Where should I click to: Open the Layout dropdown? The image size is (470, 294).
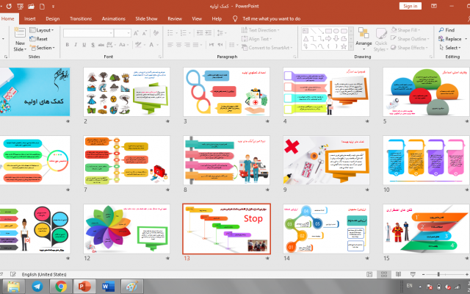click(x=42, y=30)
